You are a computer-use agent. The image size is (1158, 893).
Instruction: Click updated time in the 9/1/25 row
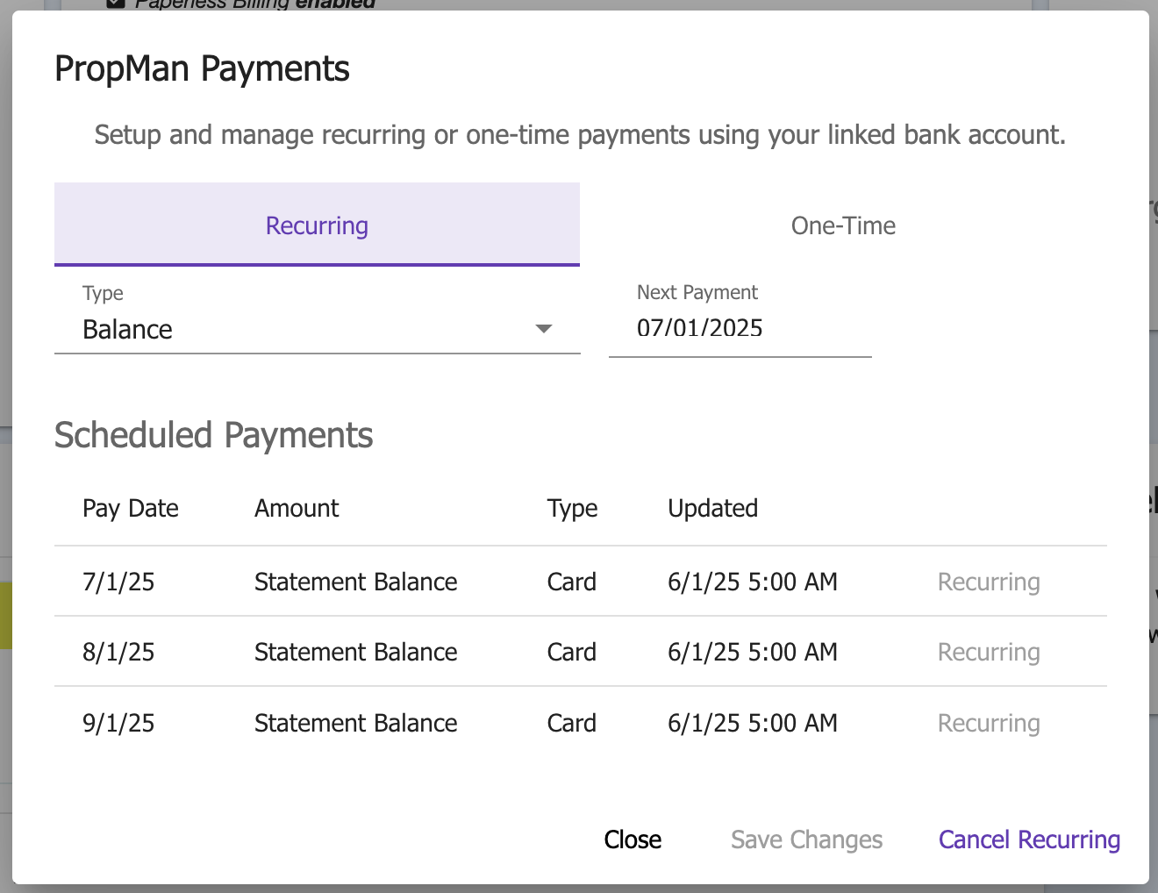tap(753, 723)
